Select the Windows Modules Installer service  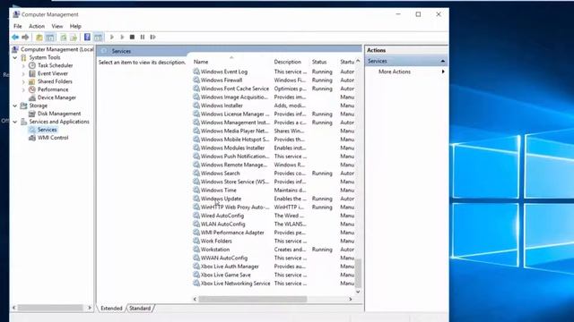232,148
